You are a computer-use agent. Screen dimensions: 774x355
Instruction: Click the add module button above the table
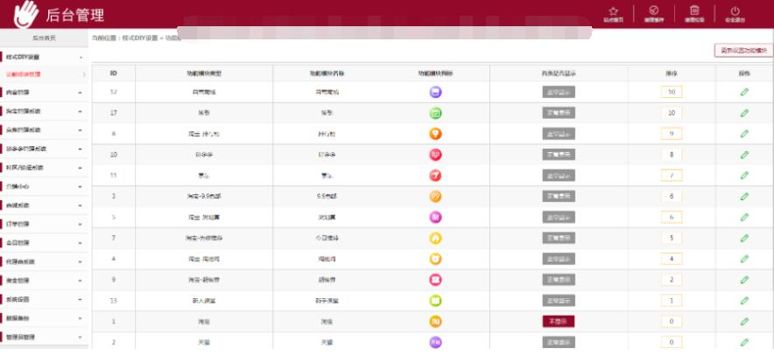pos(743,51)
